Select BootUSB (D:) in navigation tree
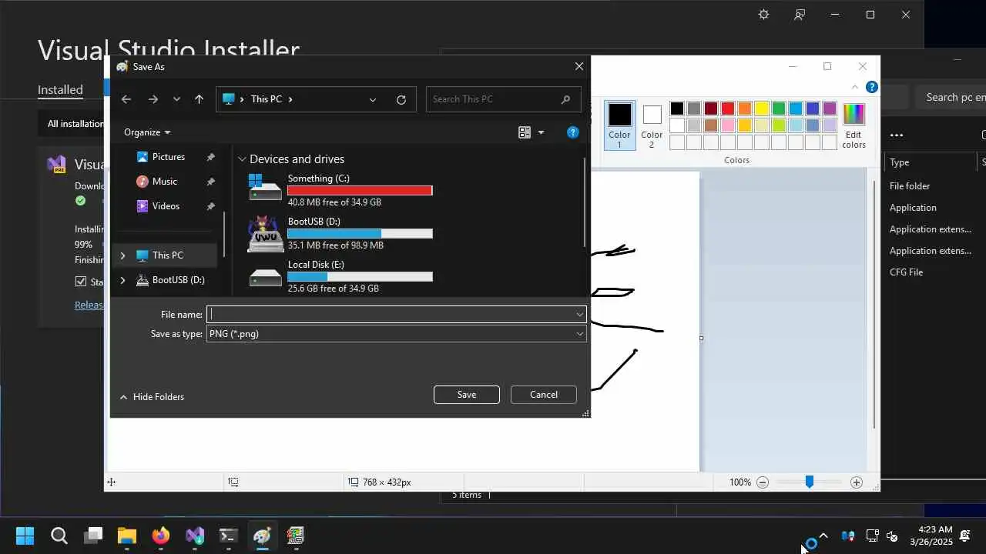Viewport: 986px width, 554px height. (178, 280)
